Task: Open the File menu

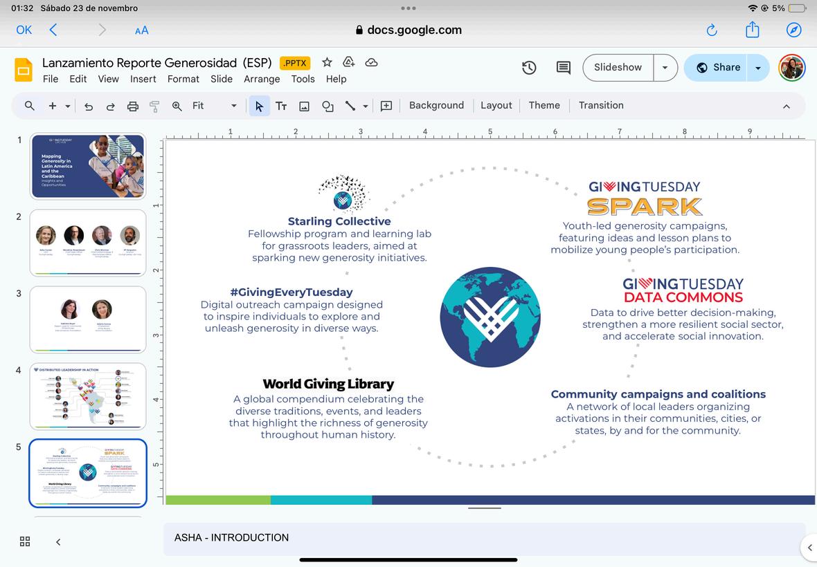Action: coord(51,79)
